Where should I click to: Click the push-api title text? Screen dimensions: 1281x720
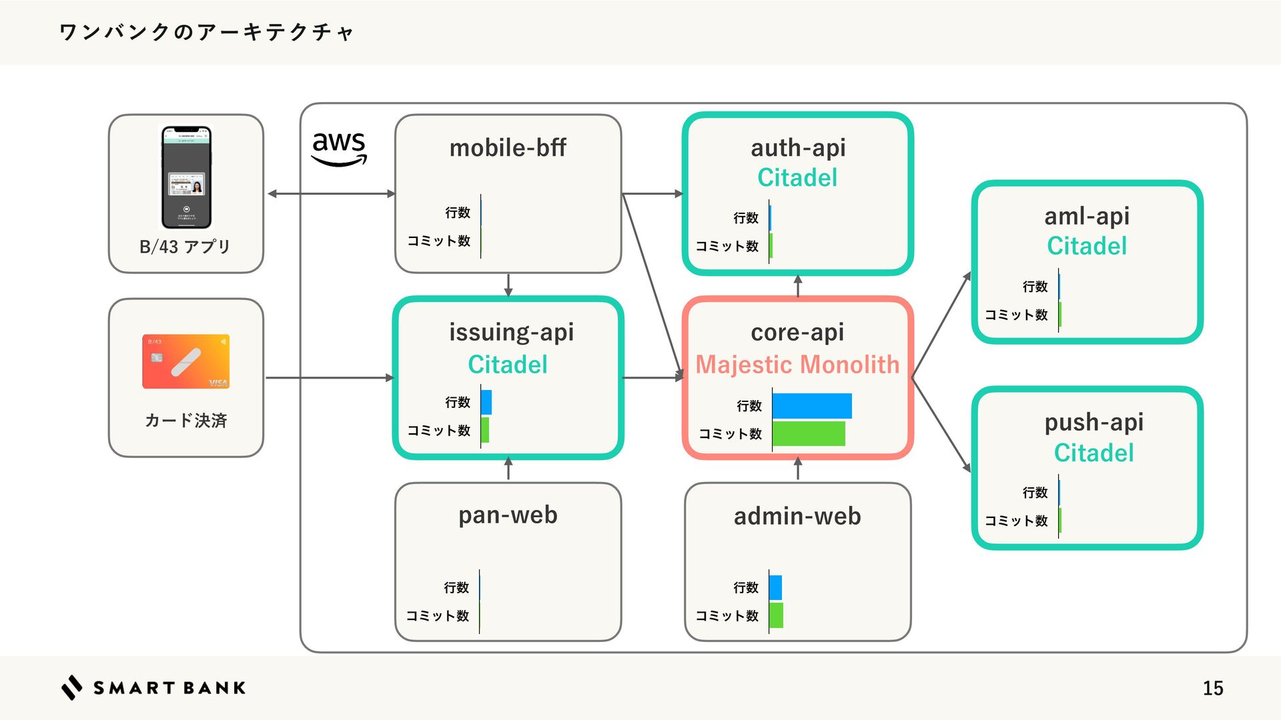[x=1094, y=422]
